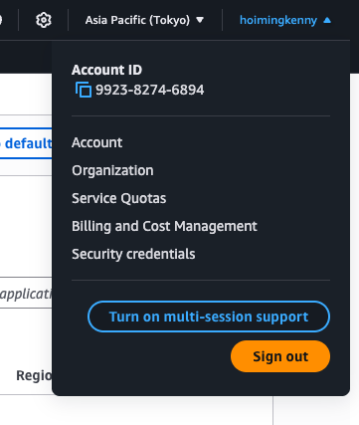Image resolution: width=359 pixels, height=425 pixels.
Task: Open Billing and Cost Management
Action: pos(164,226)
